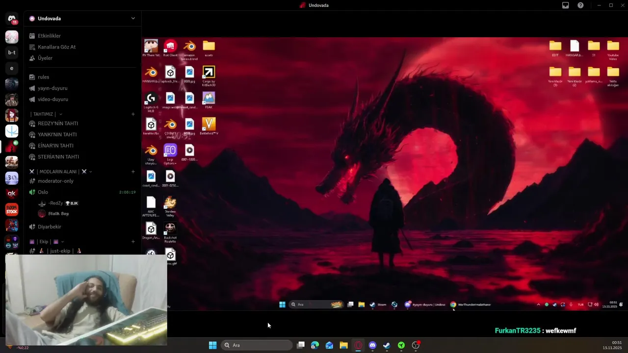The image size is (628, 353).
Task: Add channel to Ekip category
Action: click(x=133, y=242)
